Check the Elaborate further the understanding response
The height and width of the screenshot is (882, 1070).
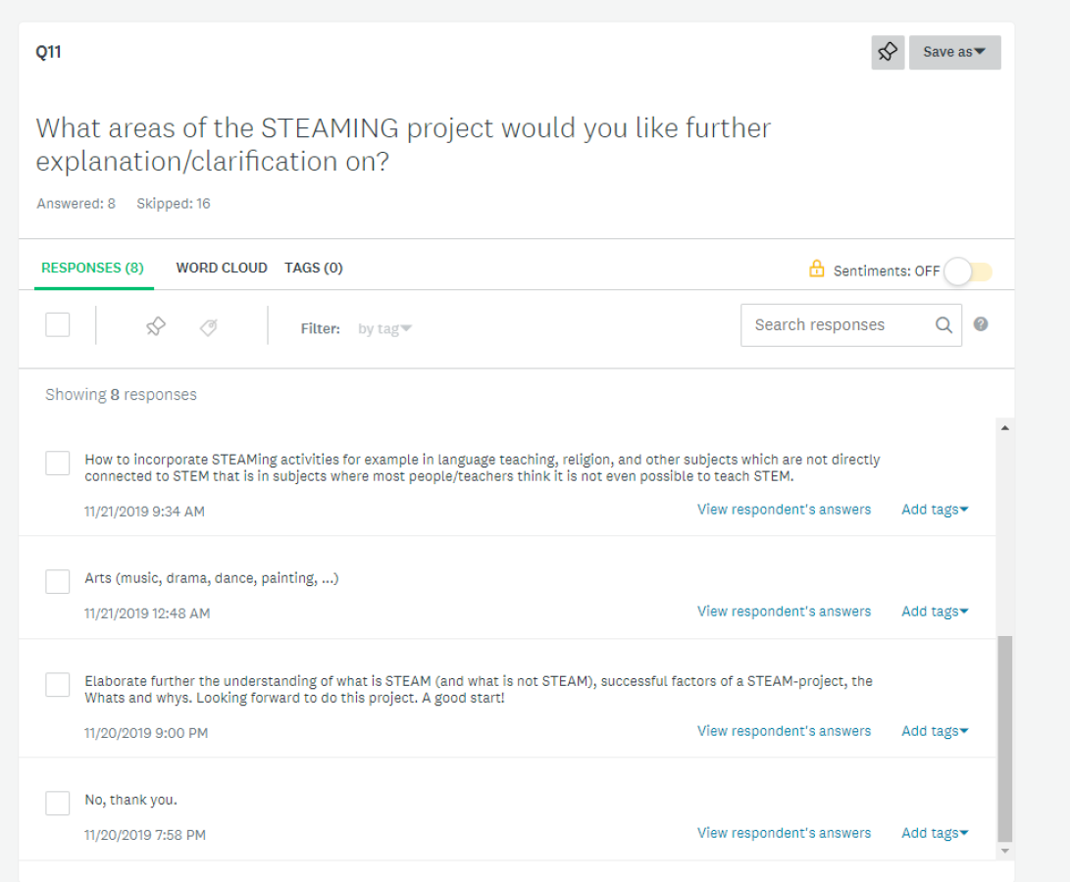57,685
